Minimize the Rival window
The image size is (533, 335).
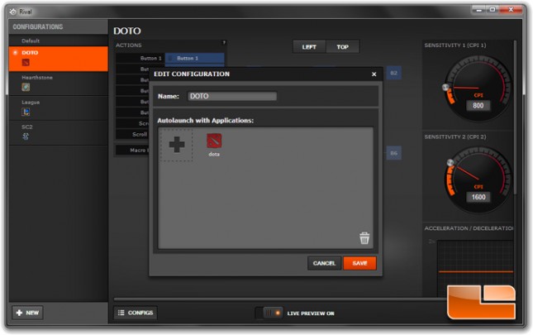[x=479, y=10]
